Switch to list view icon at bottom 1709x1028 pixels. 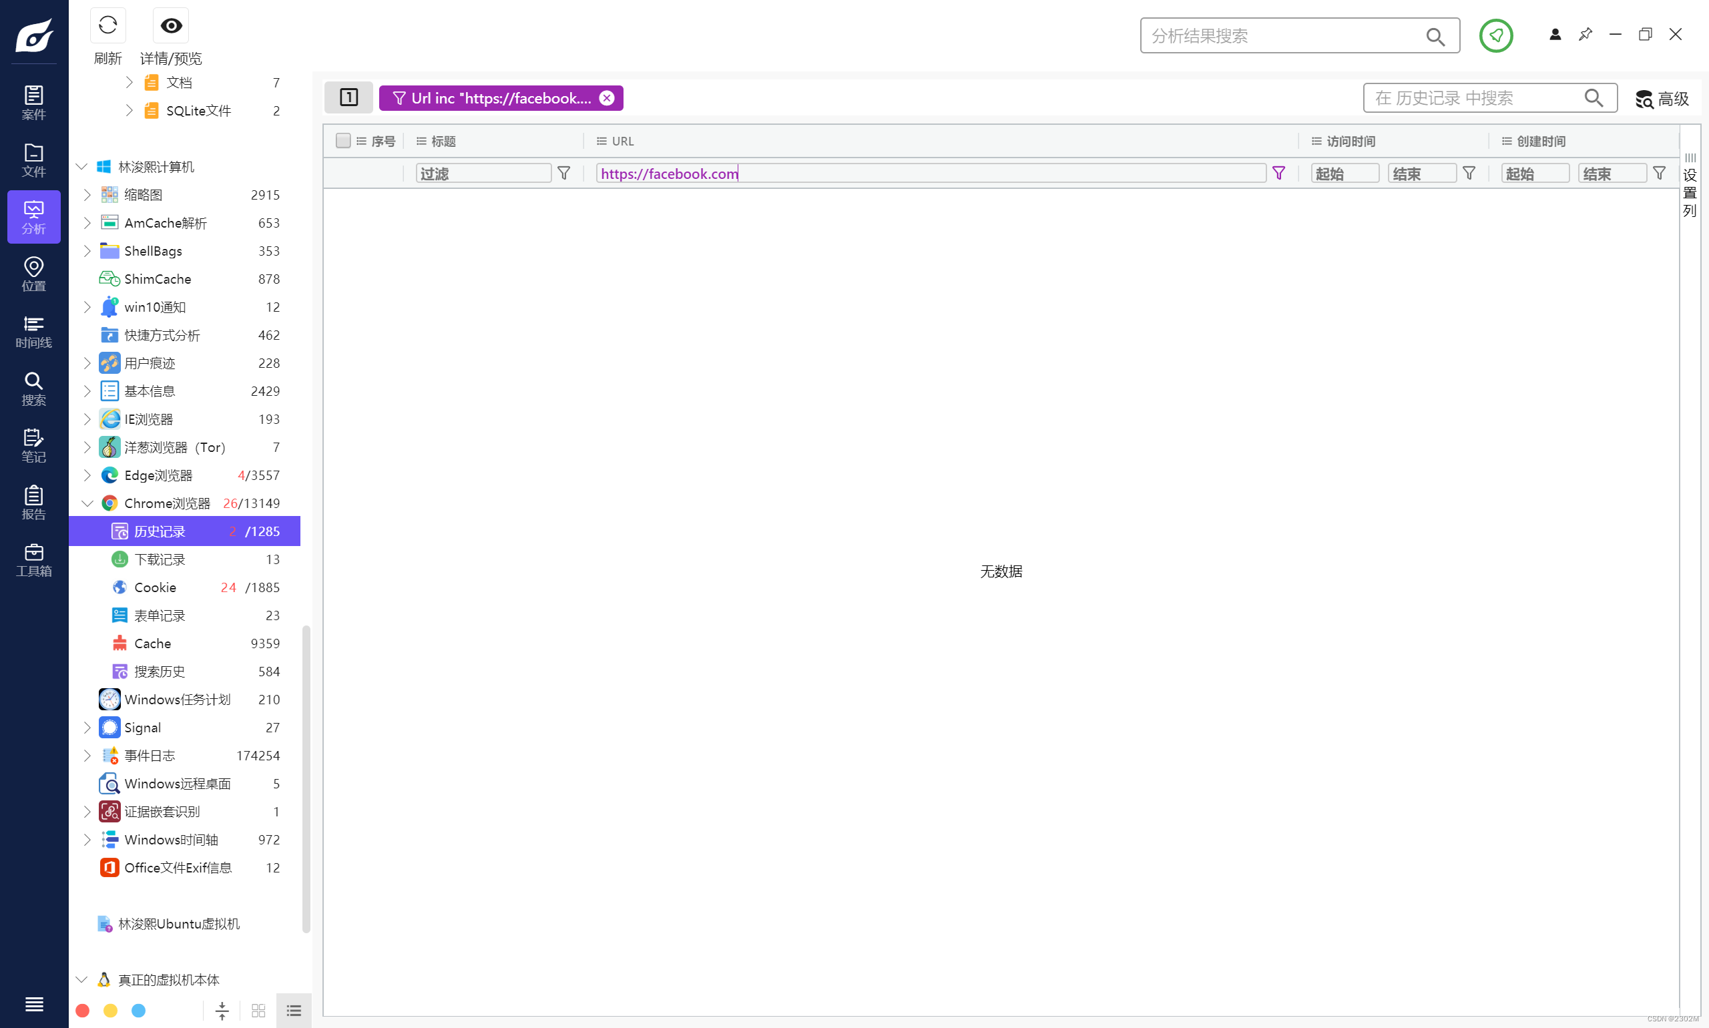294,1010
